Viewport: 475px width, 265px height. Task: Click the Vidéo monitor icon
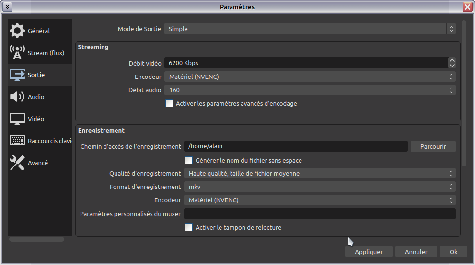[17, 119]
